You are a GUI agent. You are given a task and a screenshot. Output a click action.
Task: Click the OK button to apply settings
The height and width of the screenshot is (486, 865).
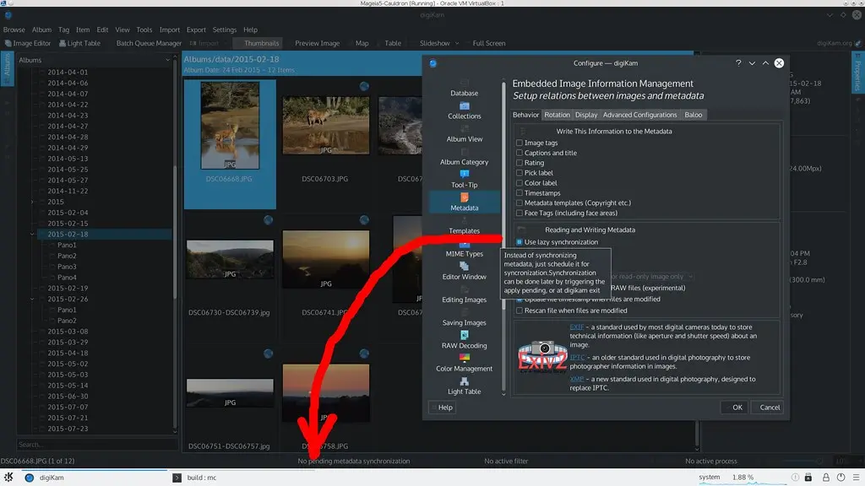click(x=734, y=407)
